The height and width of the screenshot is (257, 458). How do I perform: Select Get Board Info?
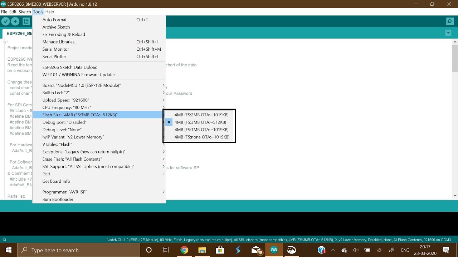coord(99,181)
